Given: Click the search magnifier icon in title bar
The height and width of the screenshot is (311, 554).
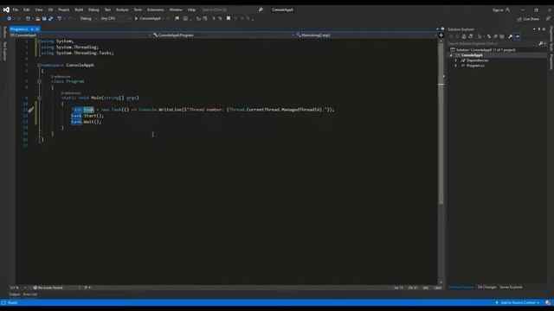Looking at the screenshot, I should tap(261, 10).
